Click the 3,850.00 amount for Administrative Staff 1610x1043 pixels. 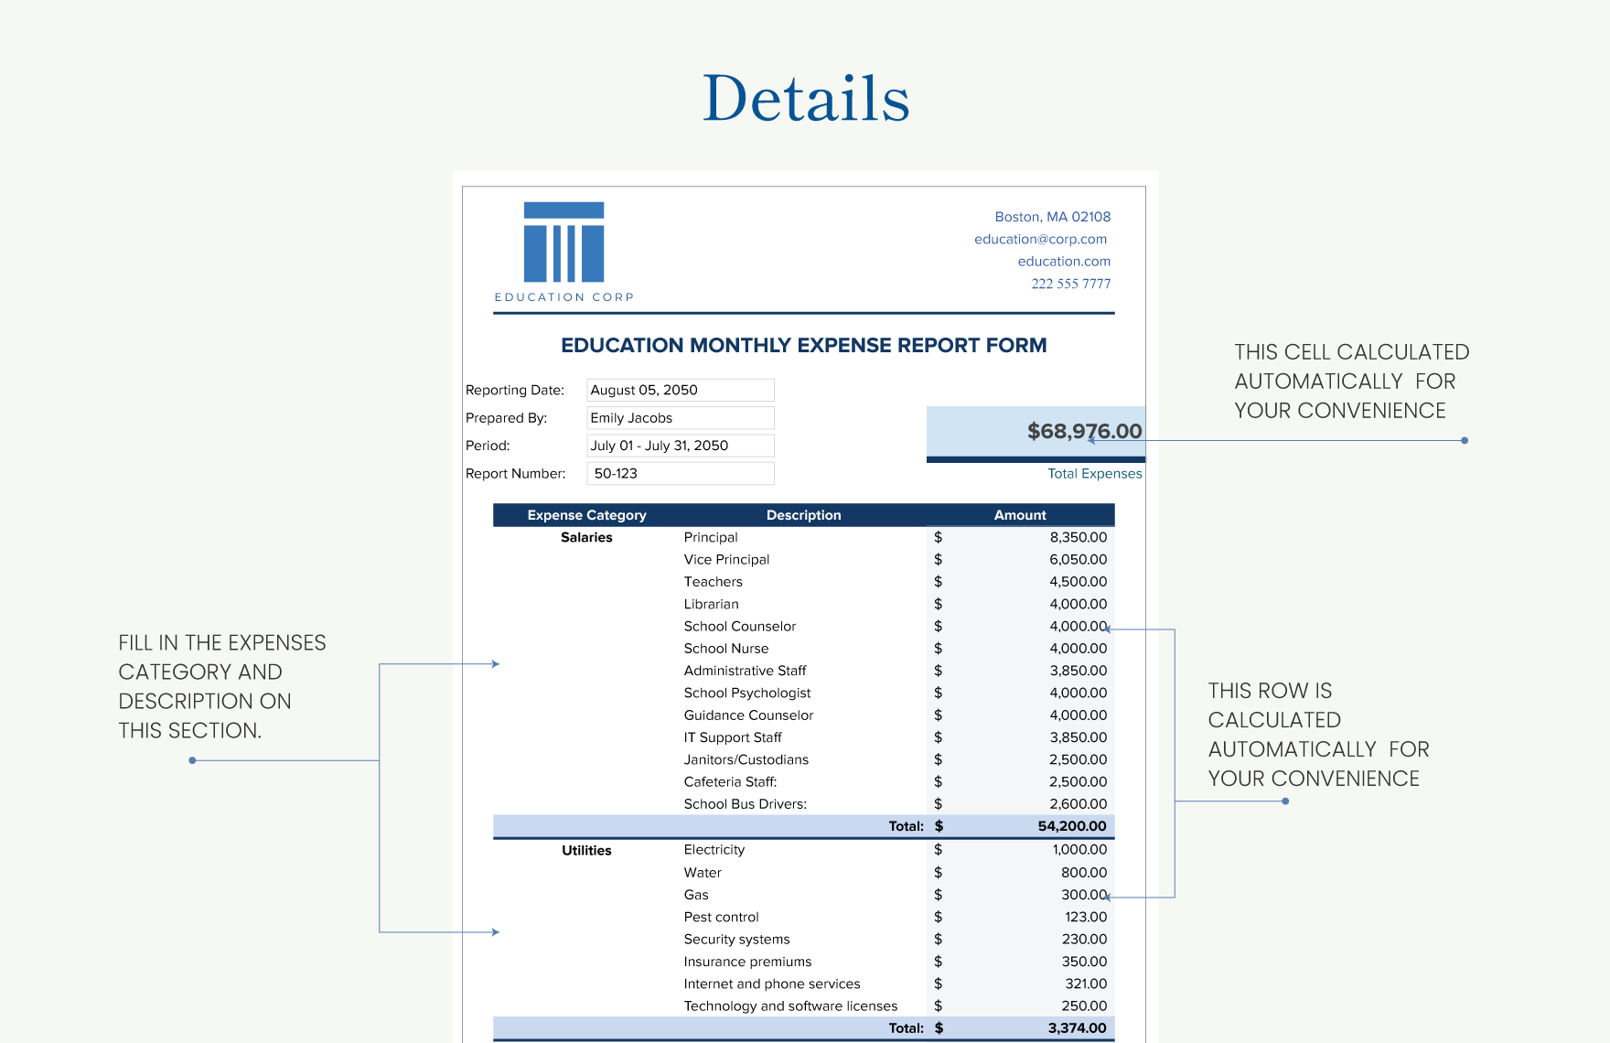1078,671
